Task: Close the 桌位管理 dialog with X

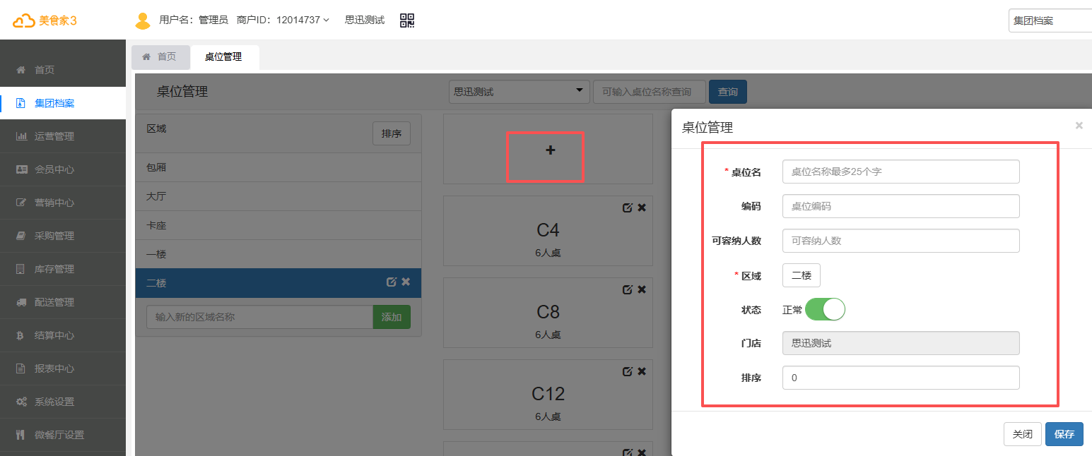Action: tap(1079, 126)
